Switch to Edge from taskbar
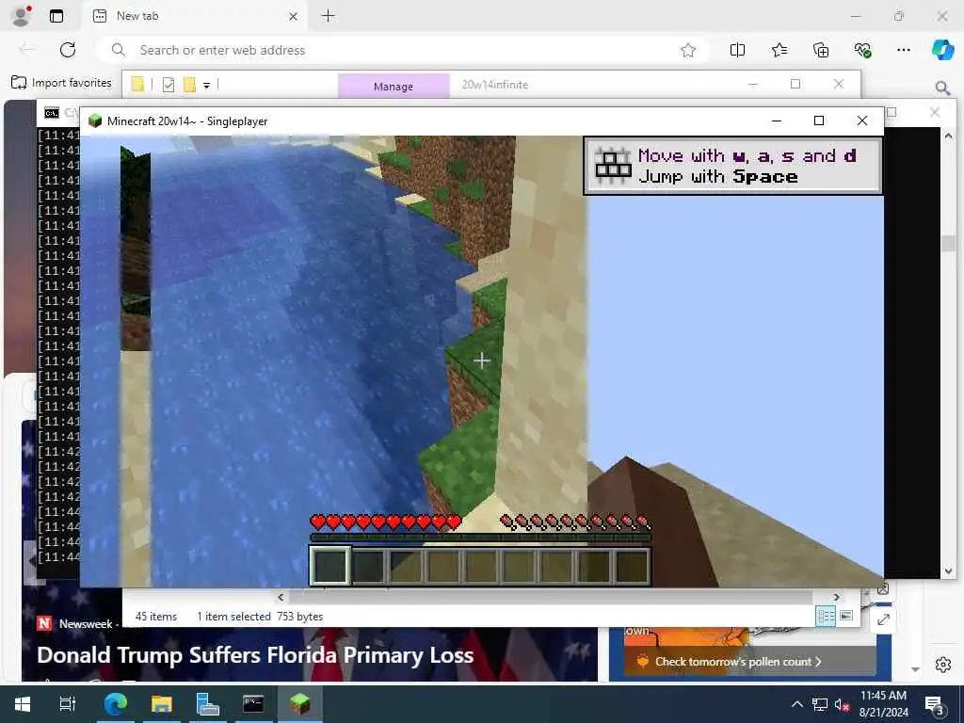 [115, 704]
